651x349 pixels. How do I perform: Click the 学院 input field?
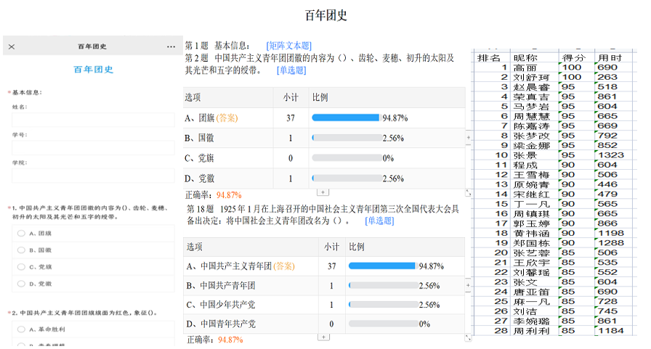93,176
